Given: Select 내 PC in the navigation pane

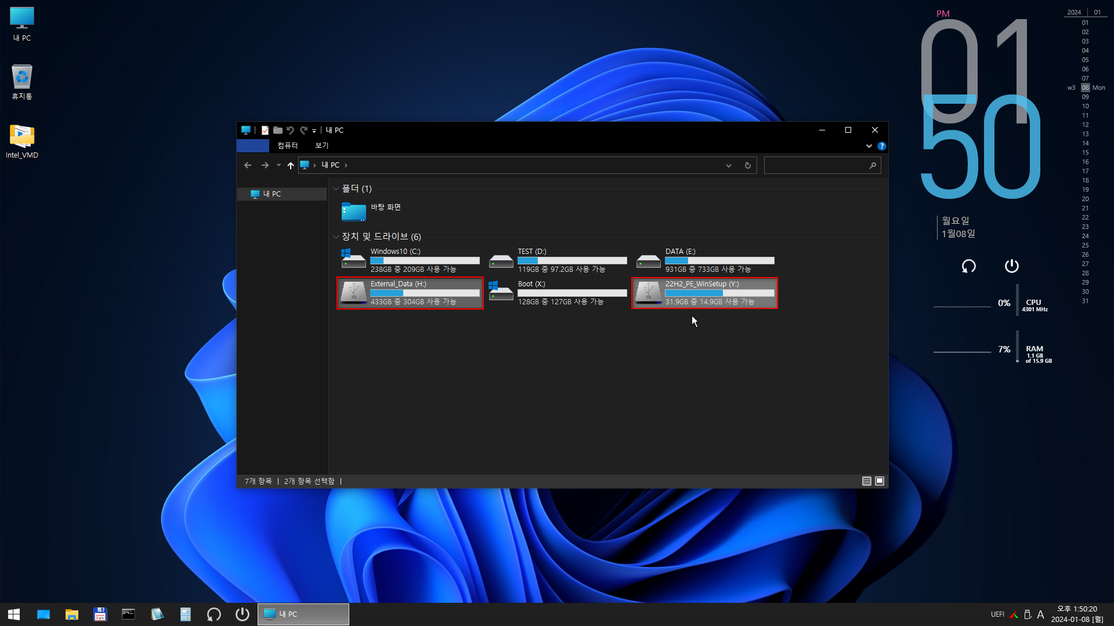Looking at the screenshot, I should point(282,194).
